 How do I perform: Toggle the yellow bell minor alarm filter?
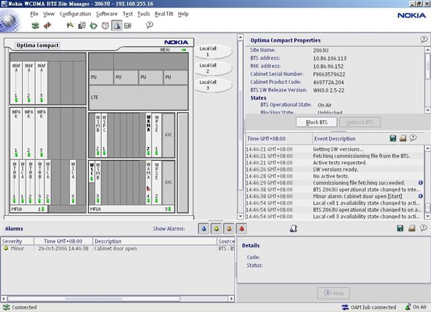(216, 229)
